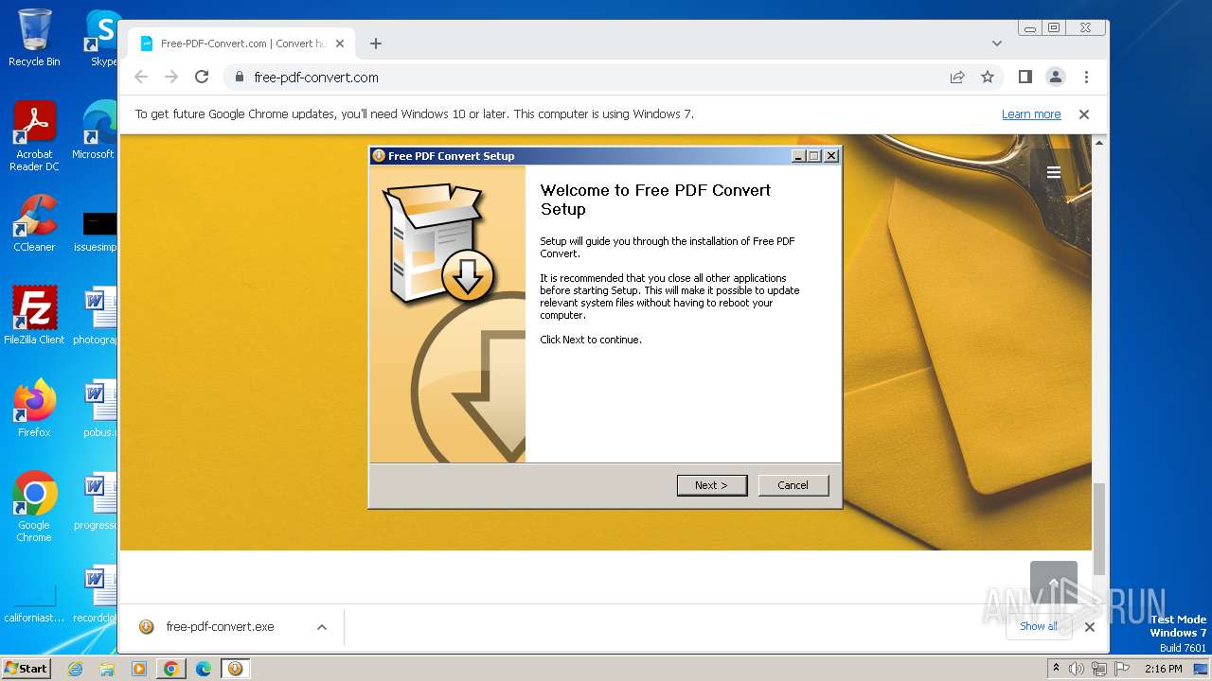Open Action Center flag icon
Screen dimensions: 1212x681
click(1121, 669)
